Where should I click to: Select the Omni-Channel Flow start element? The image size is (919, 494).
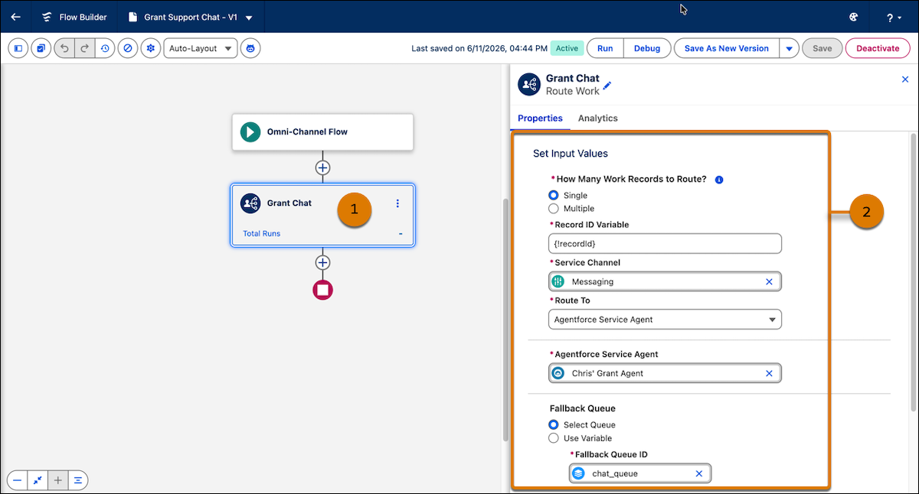[322, 132]
